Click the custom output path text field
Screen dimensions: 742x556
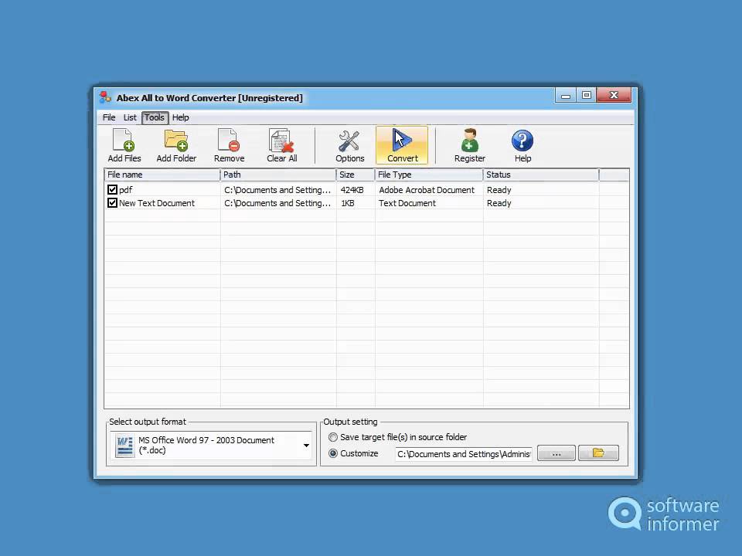(x=463, y=454)
